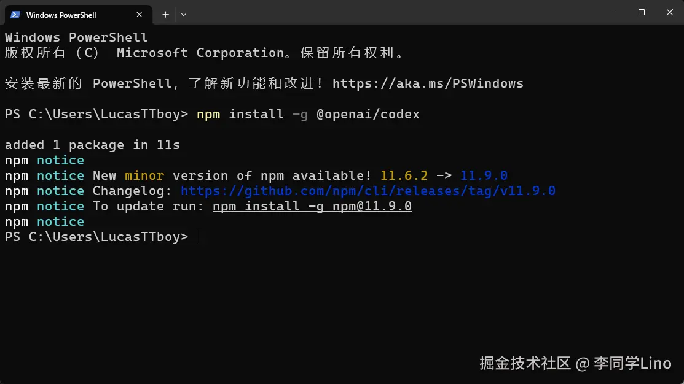684x384 pixels.
Task: Click the yellow word 'minor'
Action: click(x=144, y=175)
